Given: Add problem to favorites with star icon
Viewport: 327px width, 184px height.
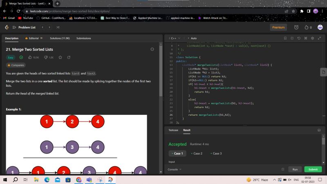Looking at the screenshot, I should (x=60, y=57).
